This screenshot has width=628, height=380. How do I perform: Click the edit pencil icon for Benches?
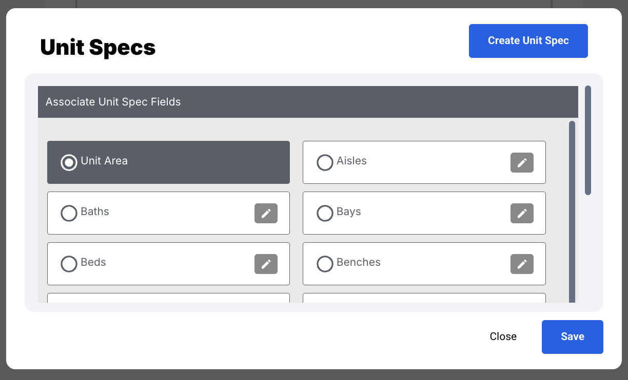click(522, 264)
